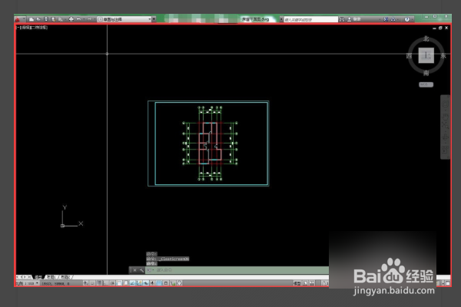Click the 房屋平面图.dwg title text
The image size is (461, 307).
pos(256,19)
